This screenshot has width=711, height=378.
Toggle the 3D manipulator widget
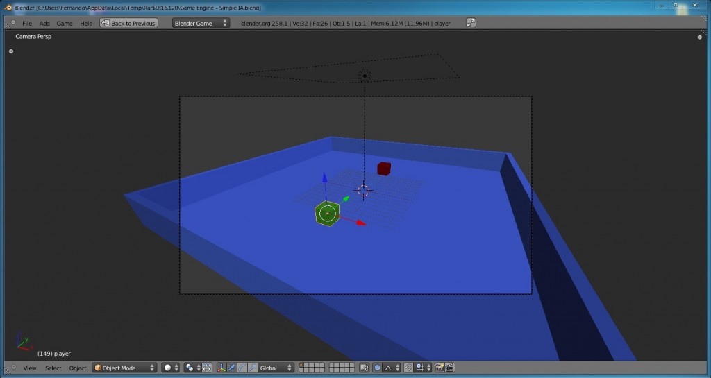pos(221,368)
